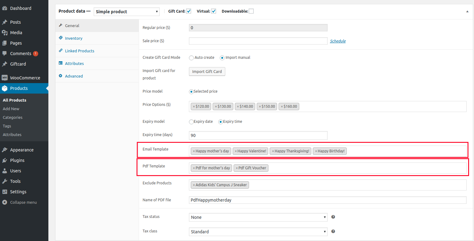Click the Comments speech bubble icon
This screenshot has height=241, width=474.
pos(5,54)
